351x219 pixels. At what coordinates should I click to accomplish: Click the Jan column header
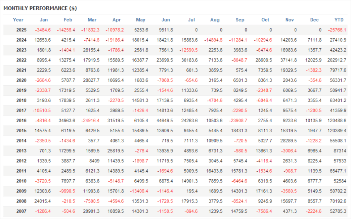tap(44, 20)
